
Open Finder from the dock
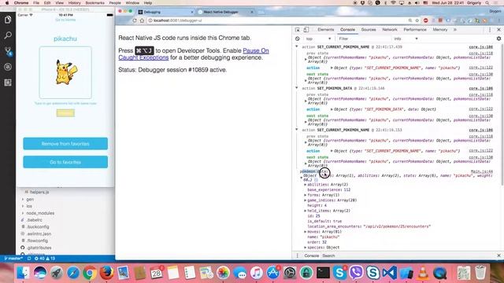(23, 273)
